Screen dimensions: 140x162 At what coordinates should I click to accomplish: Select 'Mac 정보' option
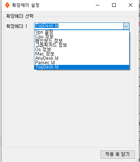tap(82, 54)
